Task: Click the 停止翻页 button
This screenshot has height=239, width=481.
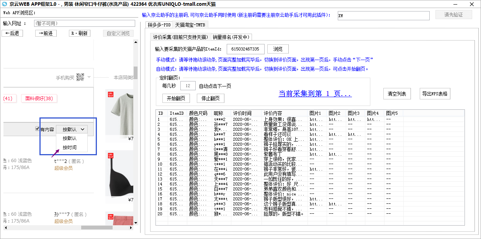Action: (211, 98)
